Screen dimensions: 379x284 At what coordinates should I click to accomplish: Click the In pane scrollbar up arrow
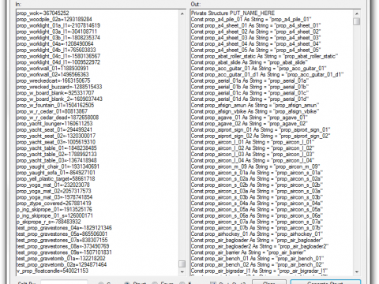coord(182,13)
